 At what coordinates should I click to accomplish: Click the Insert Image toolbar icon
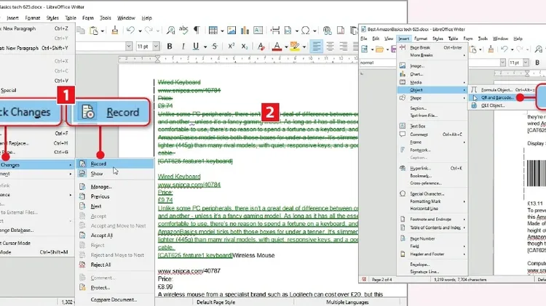(x=232, y=31)
